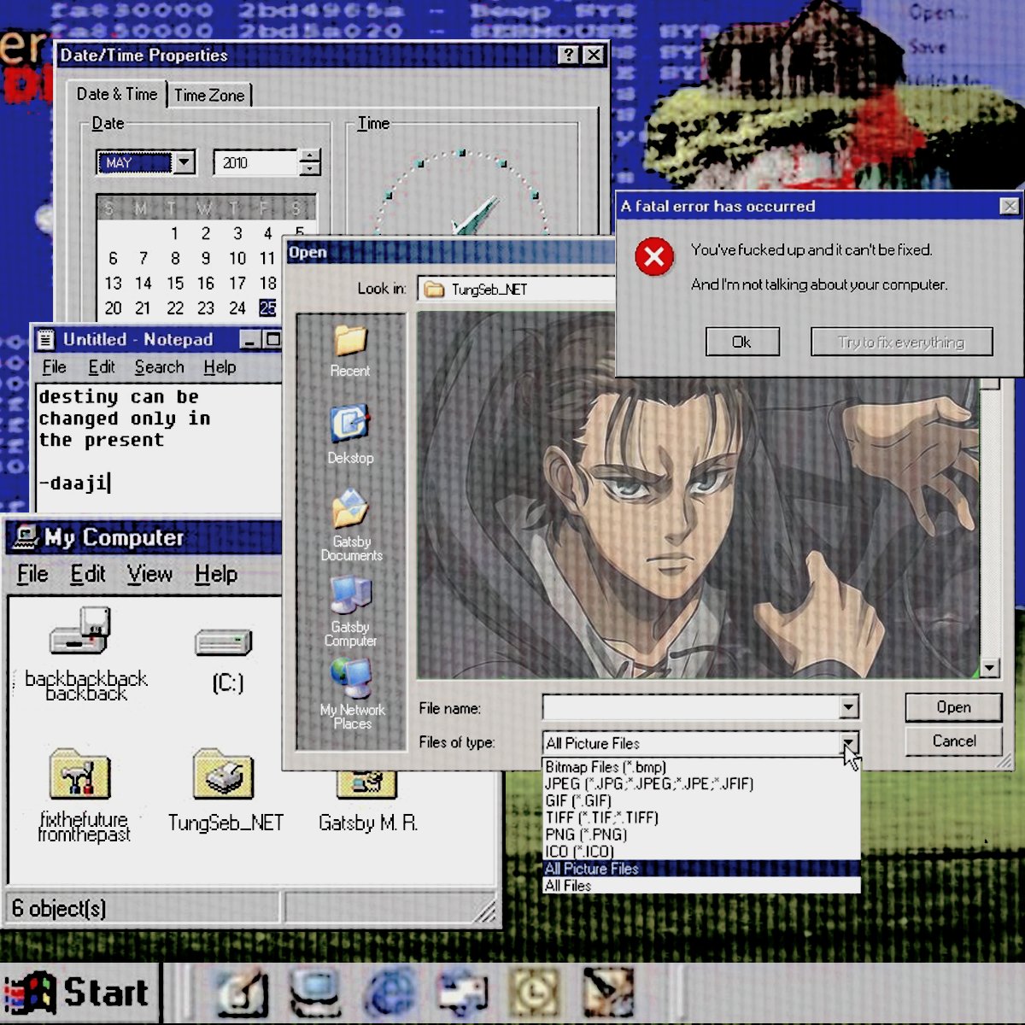1025x1025 pixels.
Task: Click in the Notepad text area
Action: pyautogui.click(x=159, y=447)
